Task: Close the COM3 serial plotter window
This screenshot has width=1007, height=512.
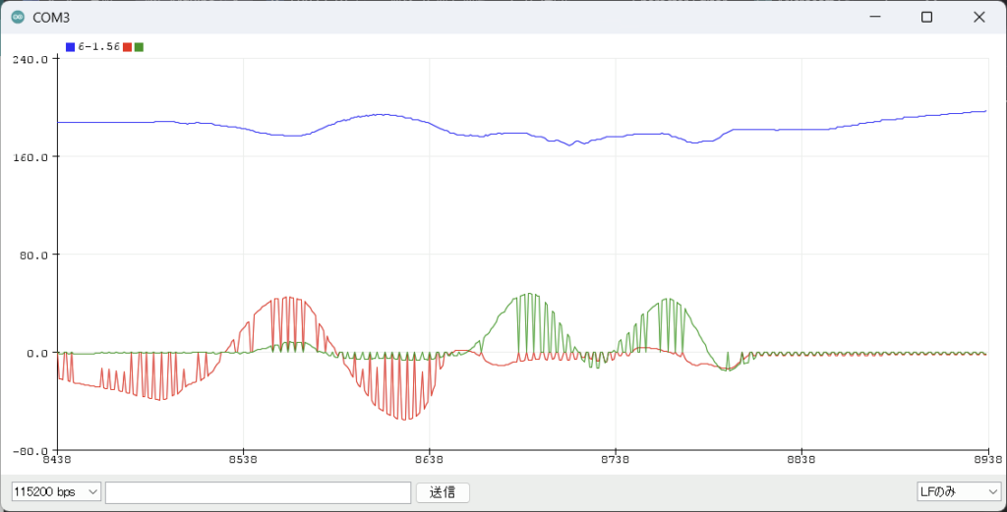Action: coord(979,18)
